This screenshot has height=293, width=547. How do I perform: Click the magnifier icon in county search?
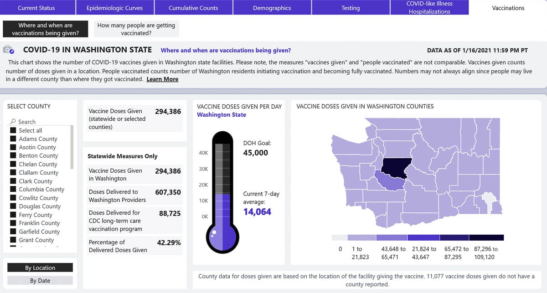[13, 122]
